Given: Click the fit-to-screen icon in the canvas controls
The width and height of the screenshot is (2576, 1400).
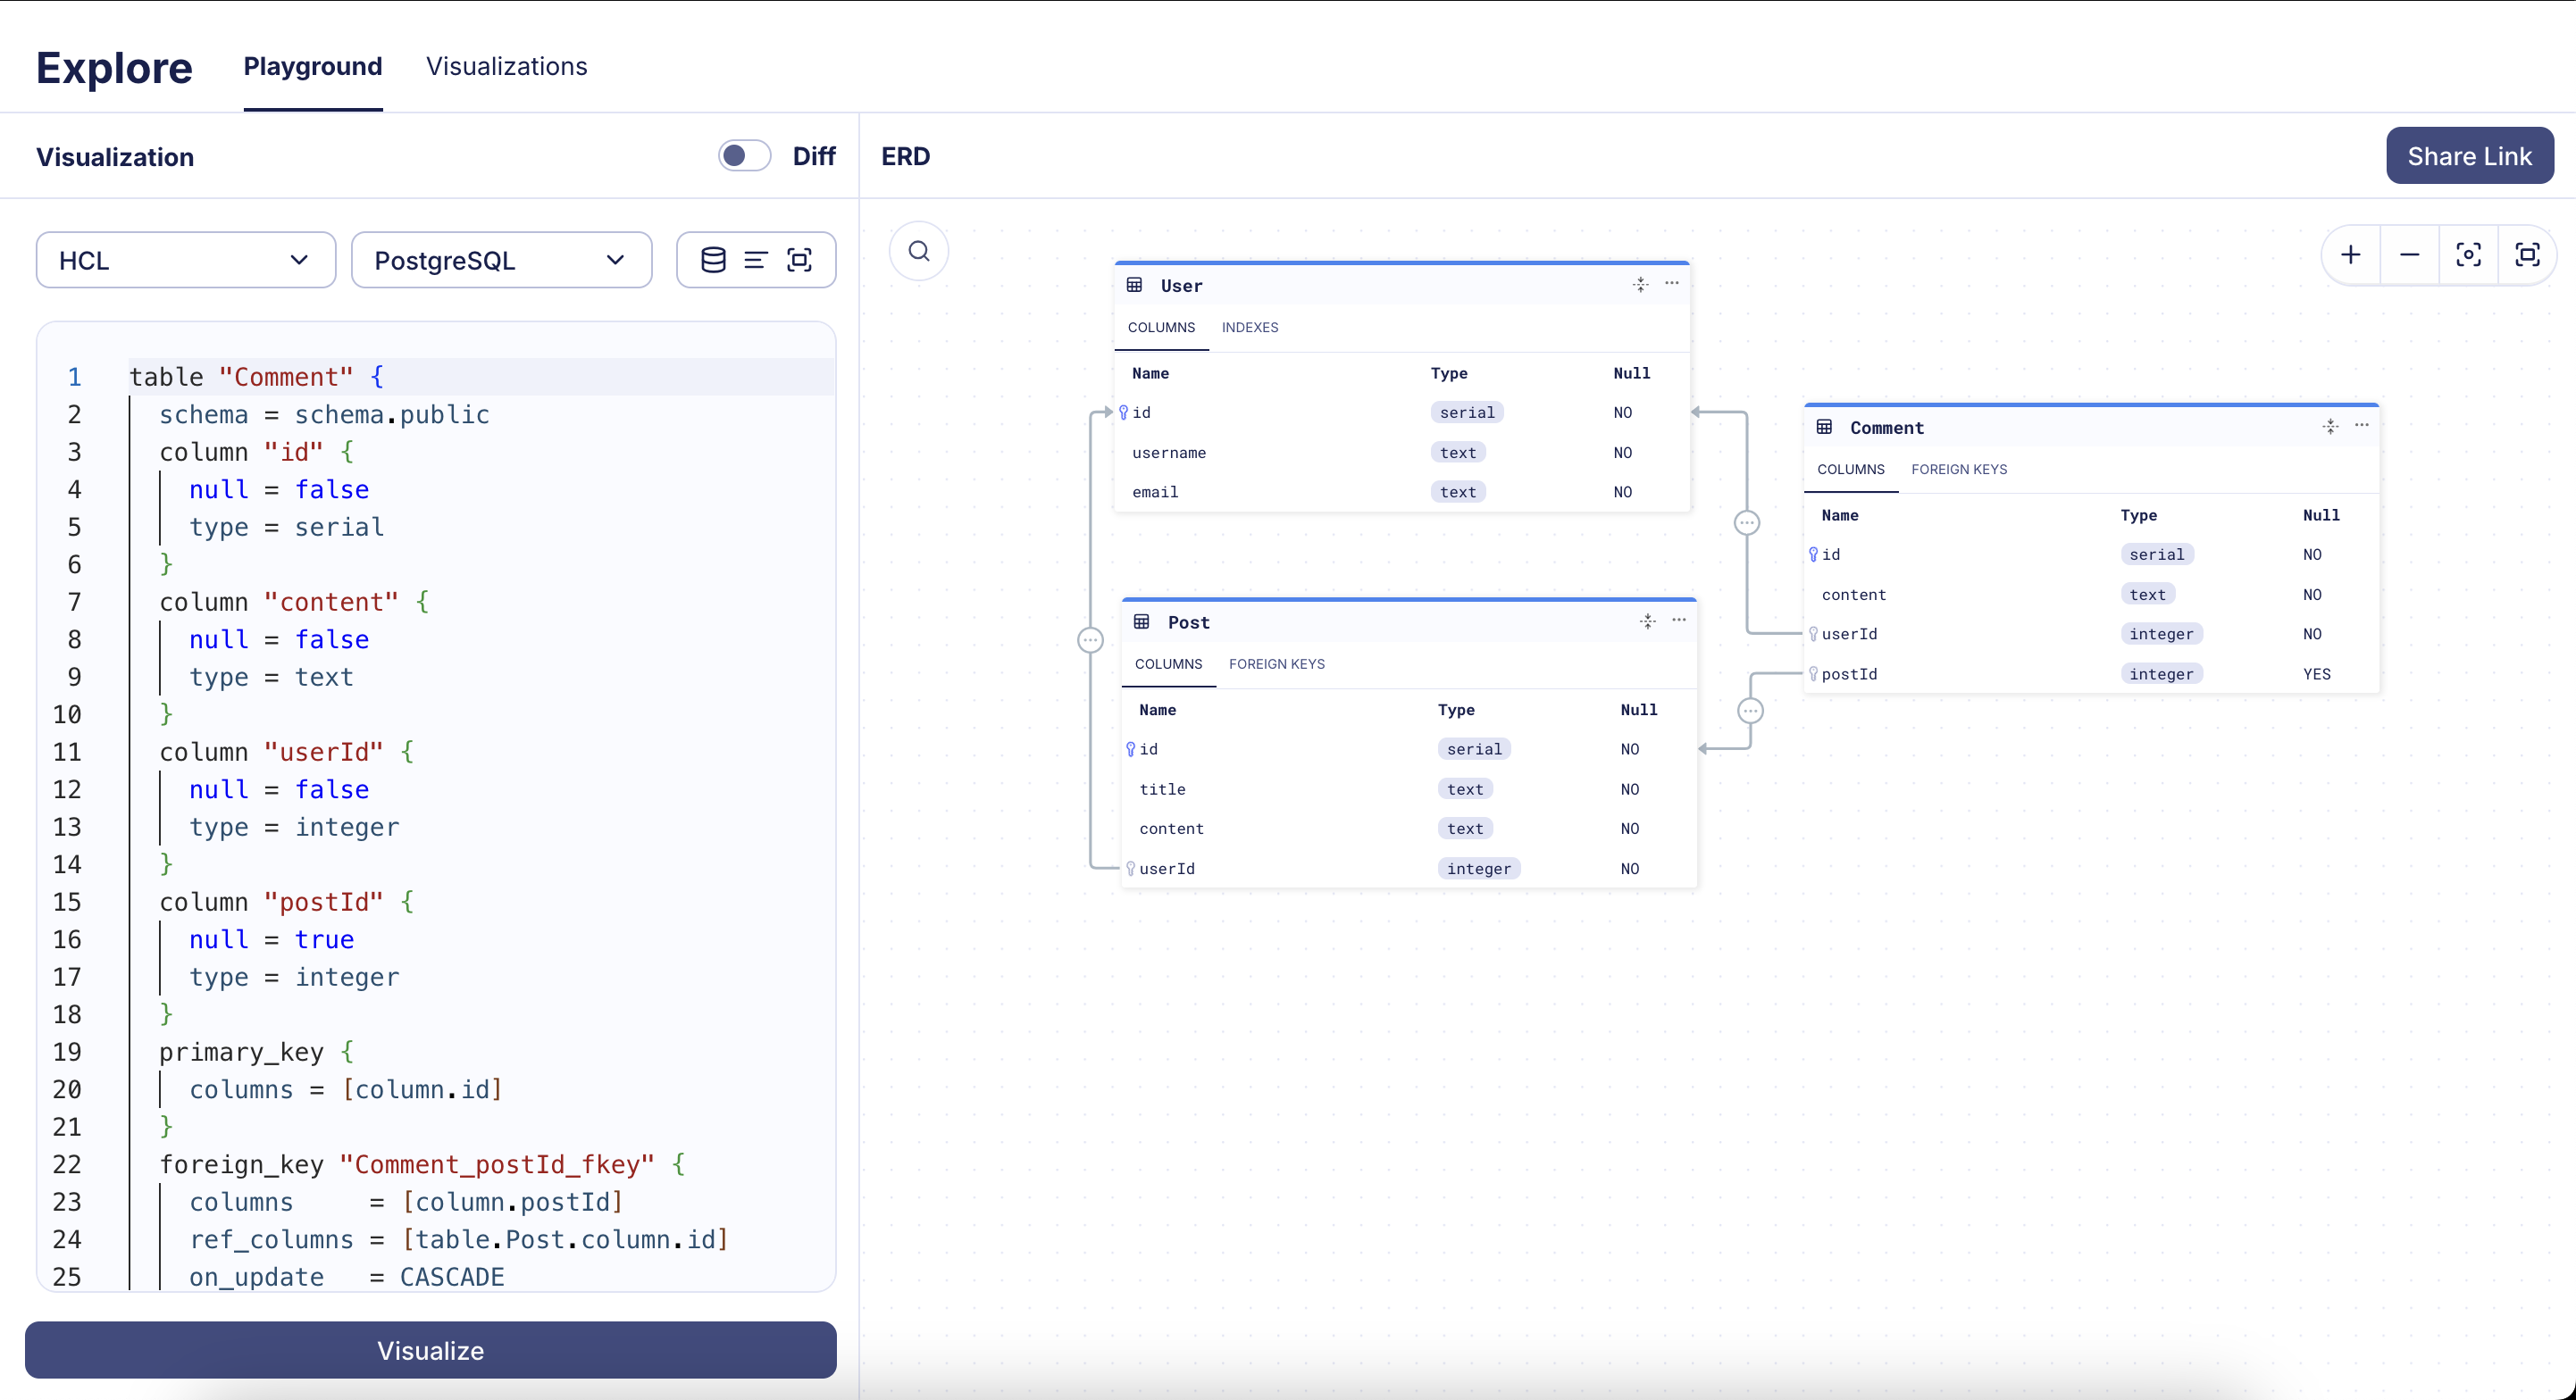Looking at the screenshot, I should click(x=2528, y=254).
